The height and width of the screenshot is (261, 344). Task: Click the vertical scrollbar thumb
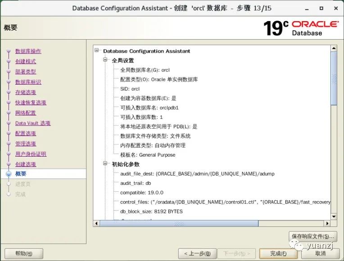[x=334, y=78]
